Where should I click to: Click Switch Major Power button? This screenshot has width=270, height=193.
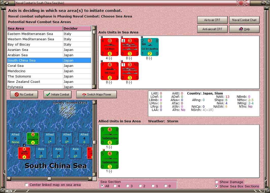97,94
